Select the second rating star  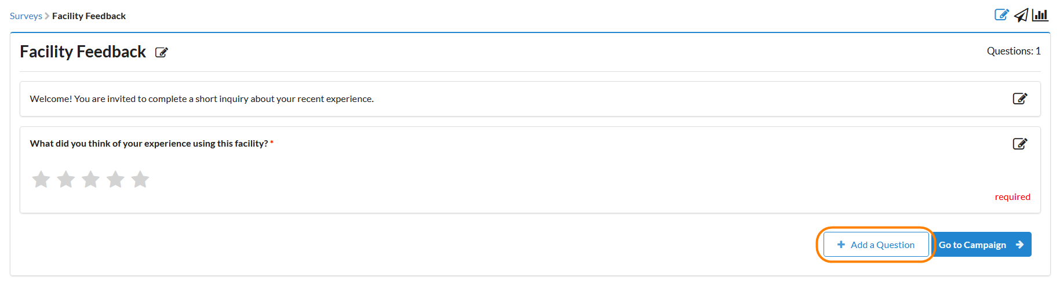pos(66,179)
